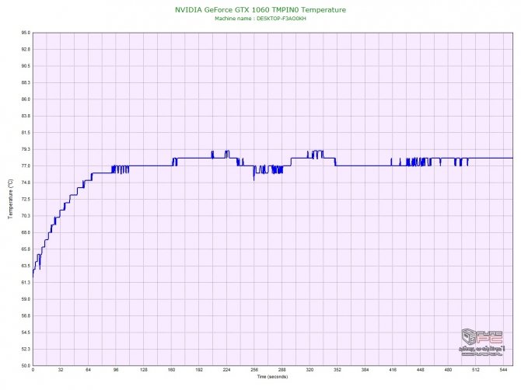Click the 160 tick on the time axis
Image resolution: width=521 pixels, height=390 pixels.
(171, 370)
